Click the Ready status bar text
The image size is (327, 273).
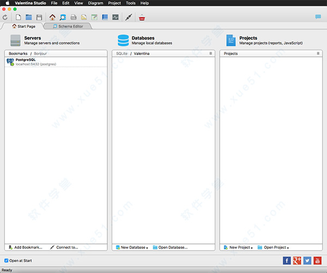click(7, 270)
